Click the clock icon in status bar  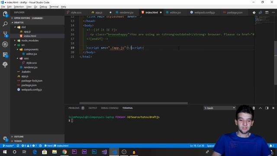click(x=40, y=146)
